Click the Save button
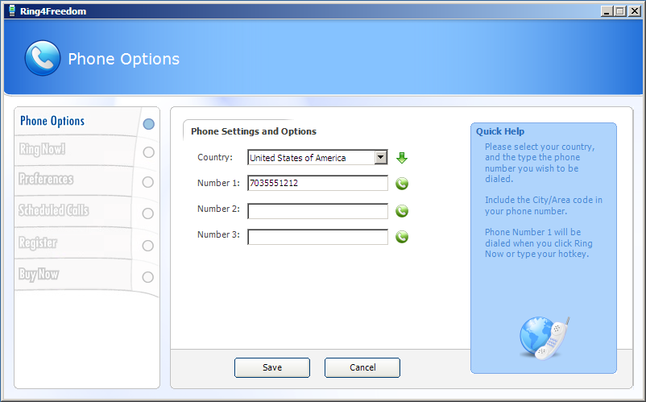 click(x=272, y=367)
